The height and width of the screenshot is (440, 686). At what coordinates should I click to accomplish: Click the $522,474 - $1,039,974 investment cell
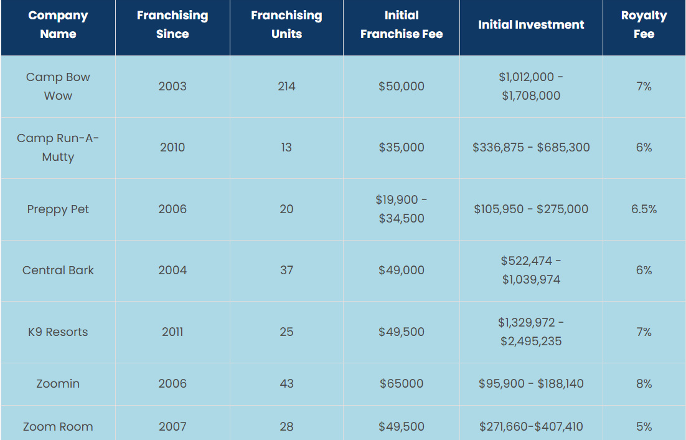(531, 270)
